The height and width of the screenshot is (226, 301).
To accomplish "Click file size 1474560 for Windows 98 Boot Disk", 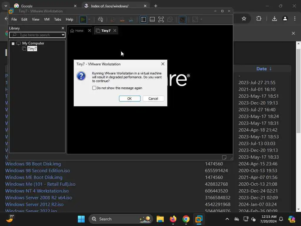I will pyautogui.click(x=214, y=164).
